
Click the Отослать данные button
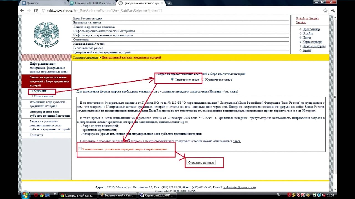[201, 163]
